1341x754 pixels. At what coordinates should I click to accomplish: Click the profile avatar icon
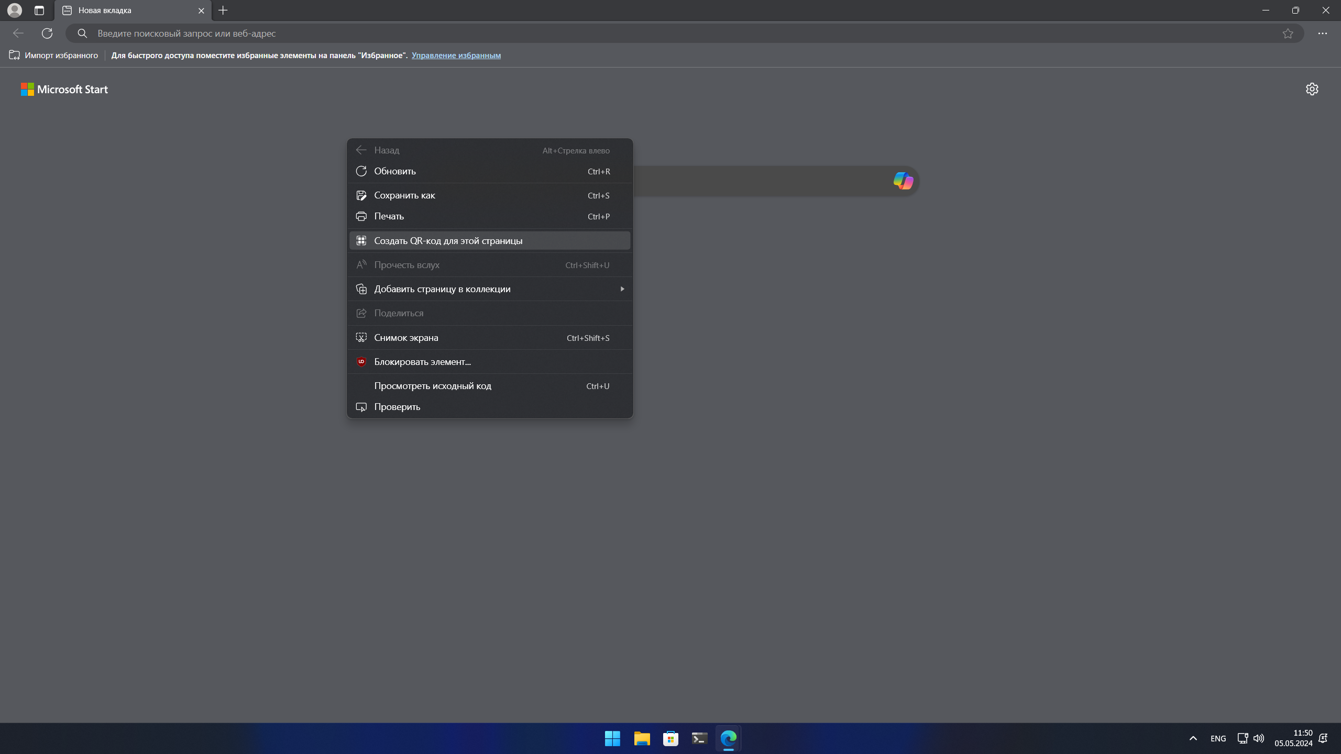pos(15,10)
